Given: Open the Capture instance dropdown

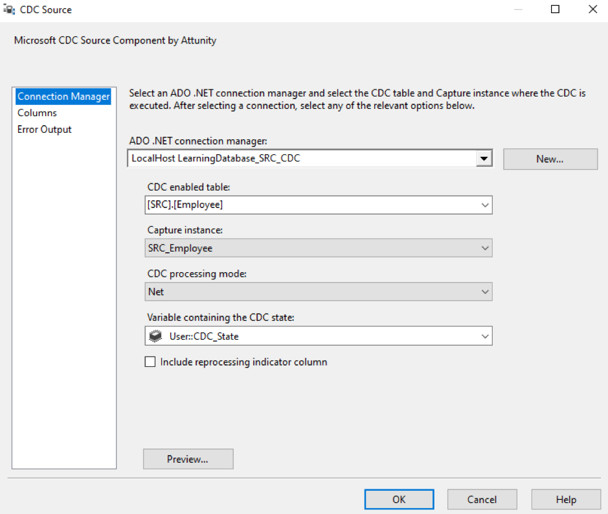Looking at the screenshot, I should click(x=484, y=248).
